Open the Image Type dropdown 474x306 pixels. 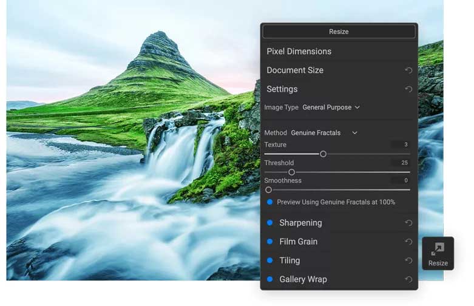point(331,107)
